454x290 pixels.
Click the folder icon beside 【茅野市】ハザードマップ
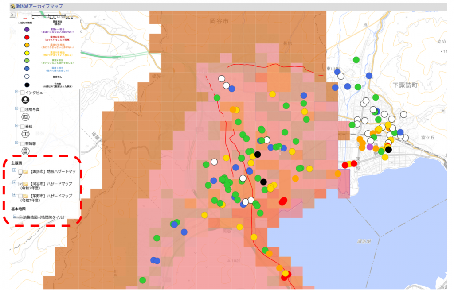(26, 196)
